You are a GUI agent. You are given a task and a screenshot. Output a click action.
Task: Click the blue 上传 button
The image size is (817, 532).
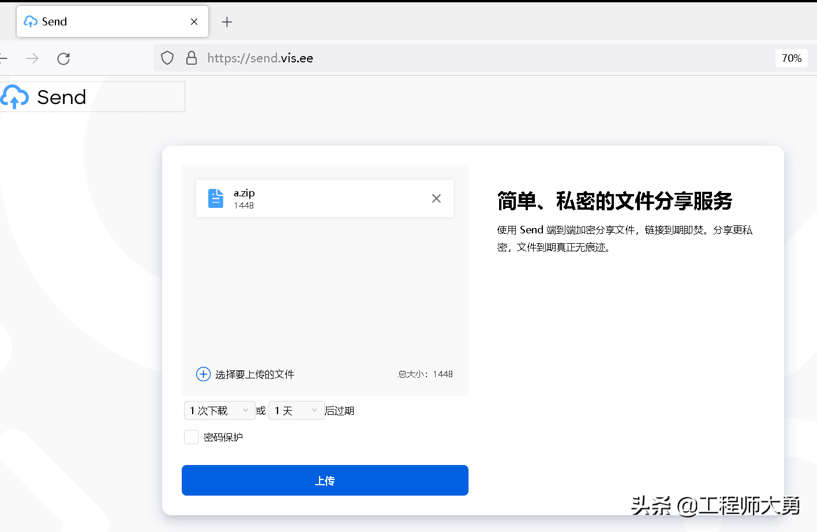[x=325, y=481]
